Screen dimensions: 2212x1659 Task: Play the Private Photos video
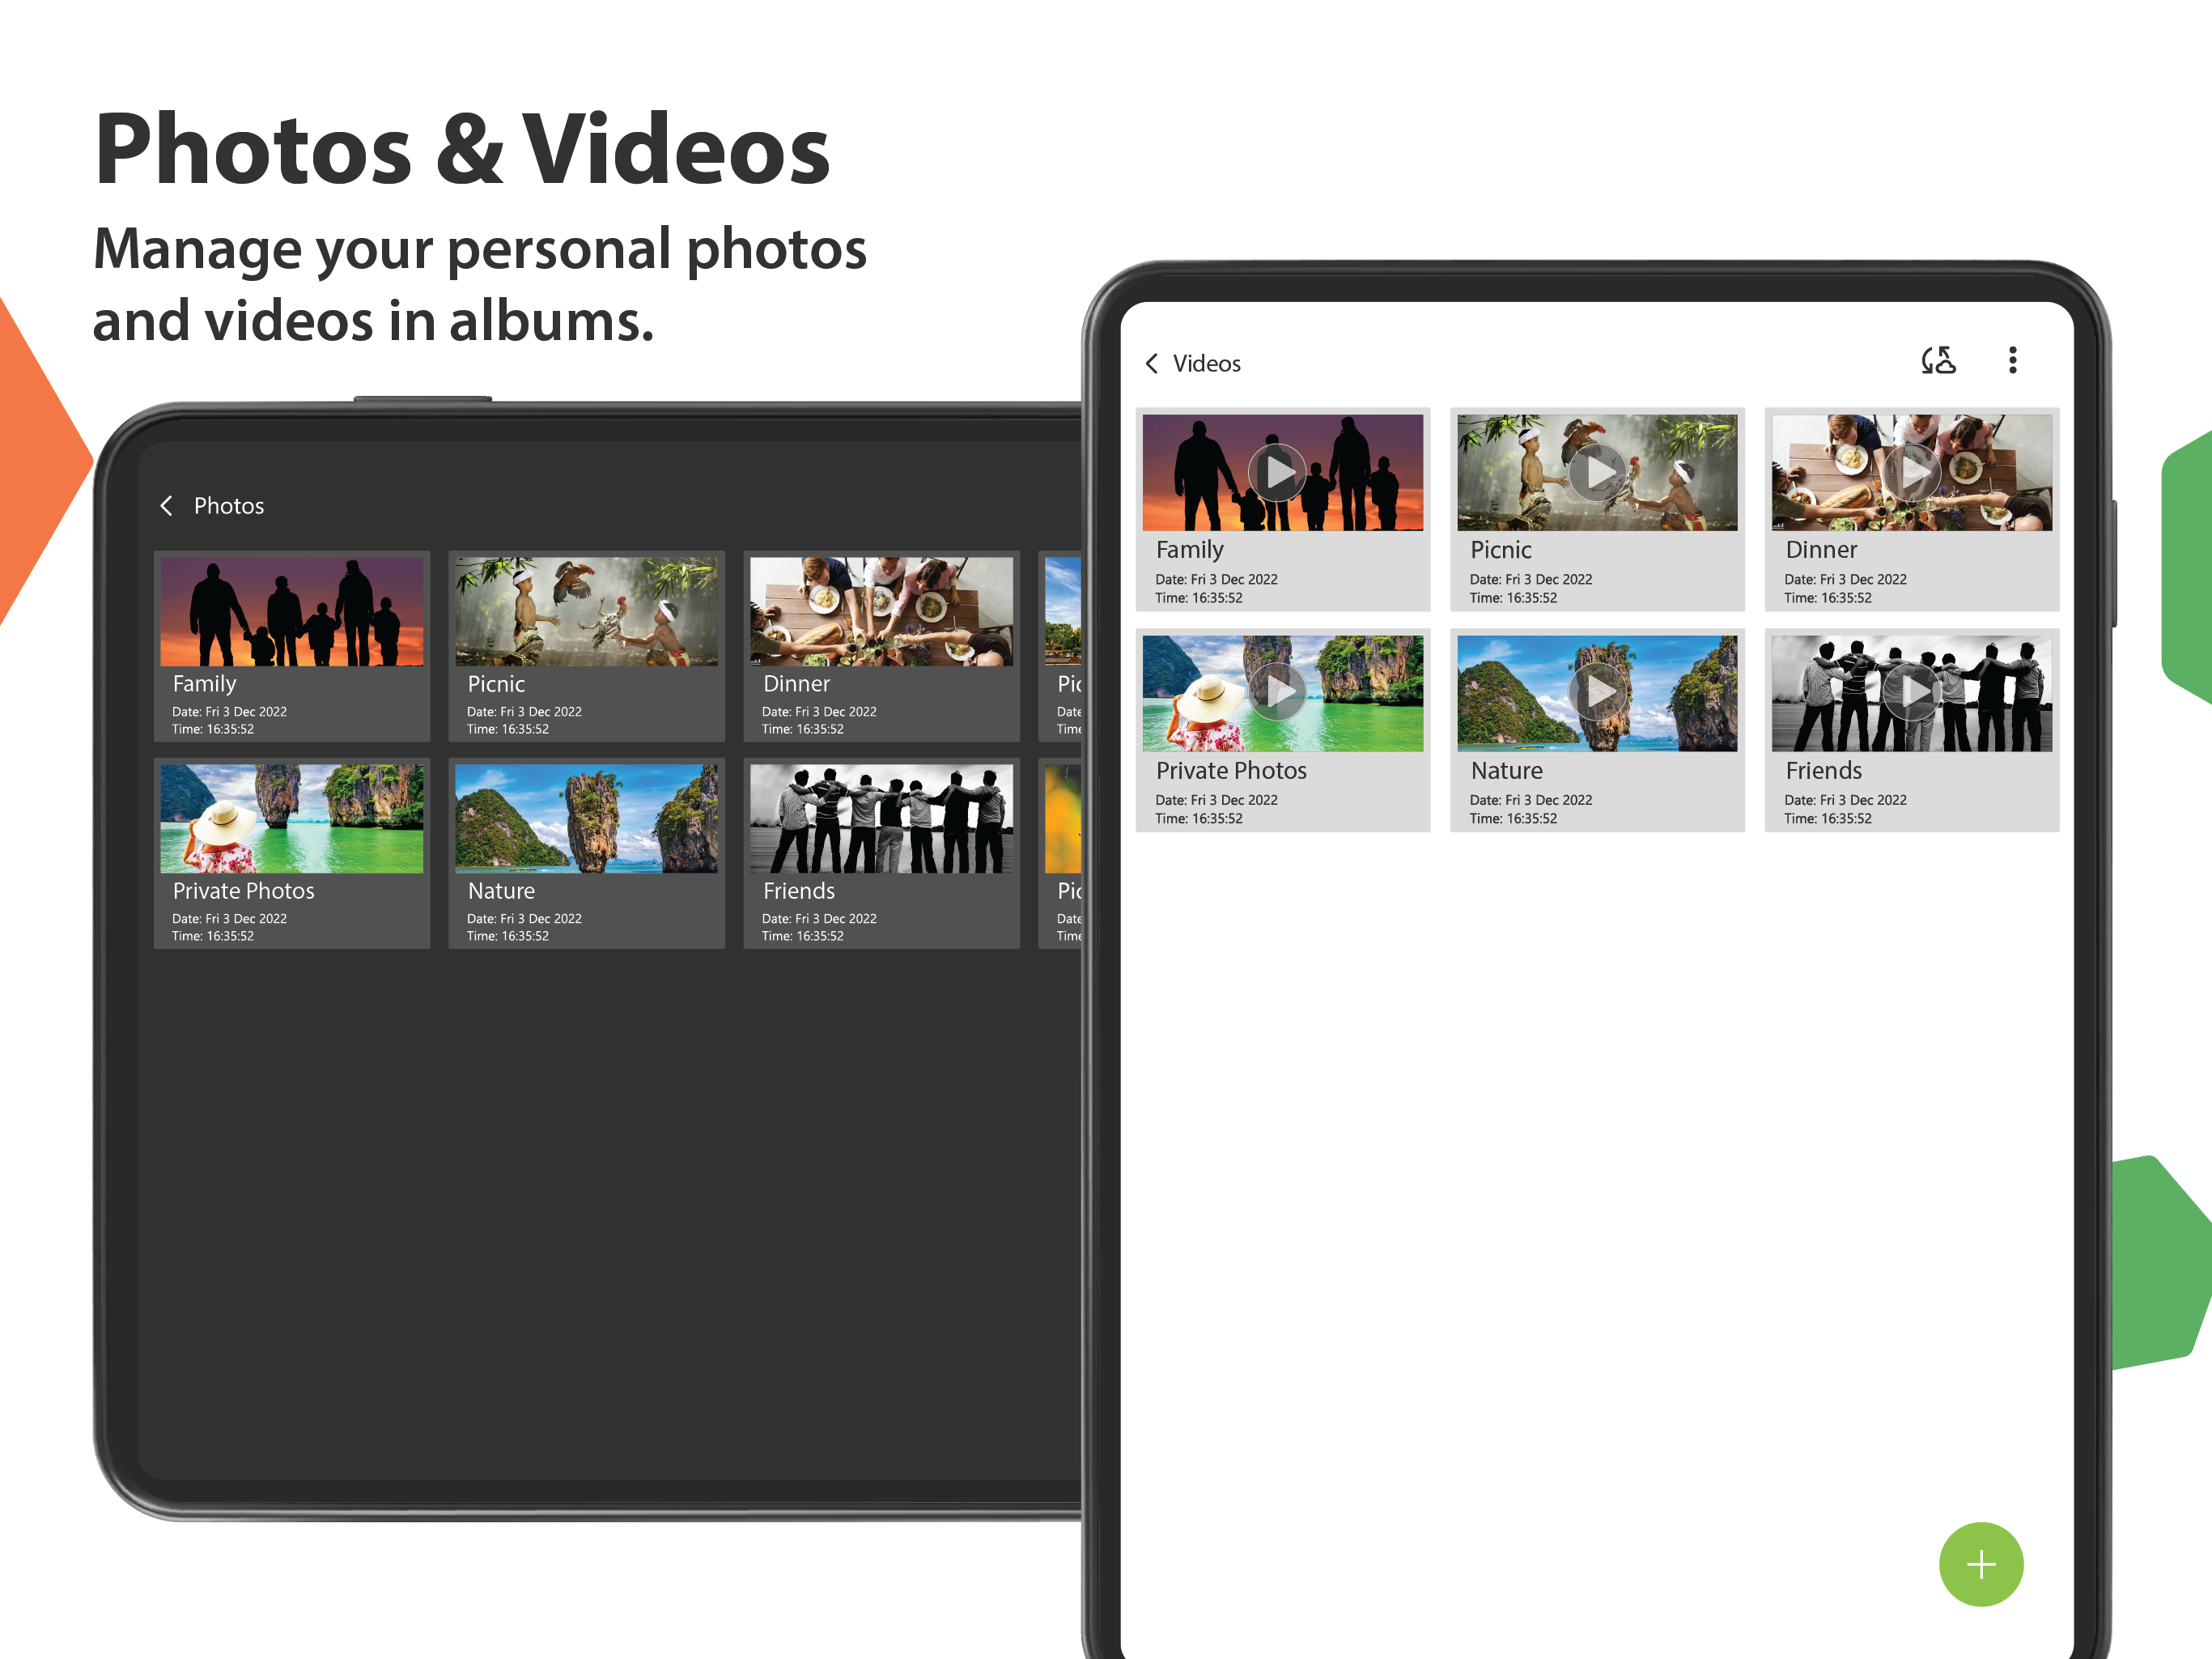(x=1278, y=691)
